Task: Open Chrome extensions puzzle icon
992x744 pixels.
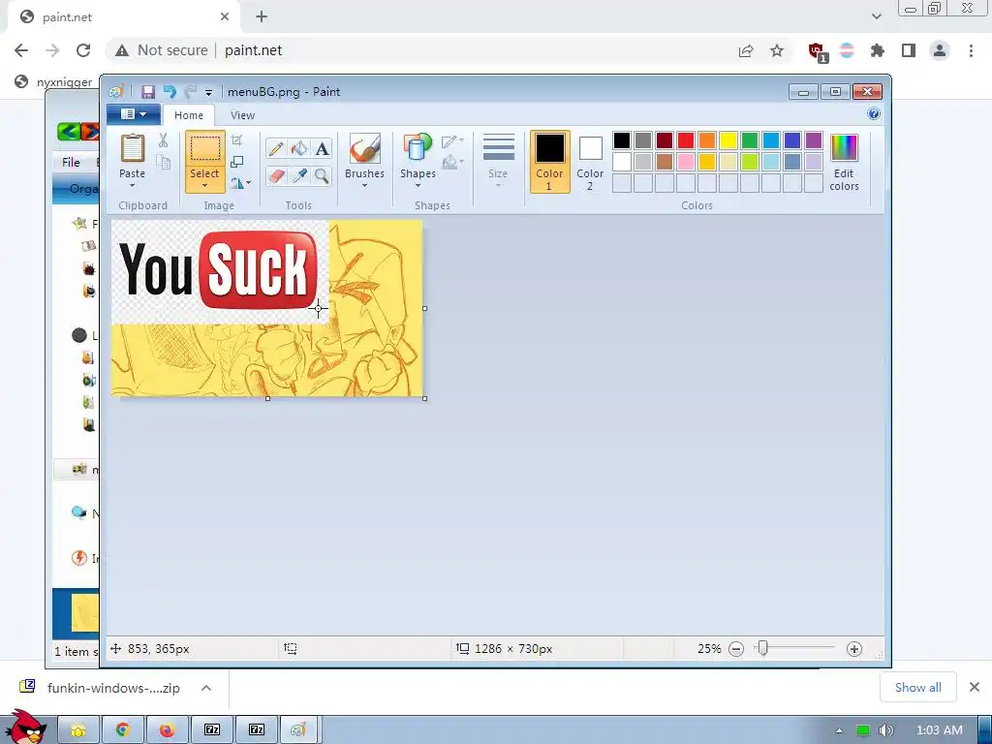Action: [x=878, y=50]
